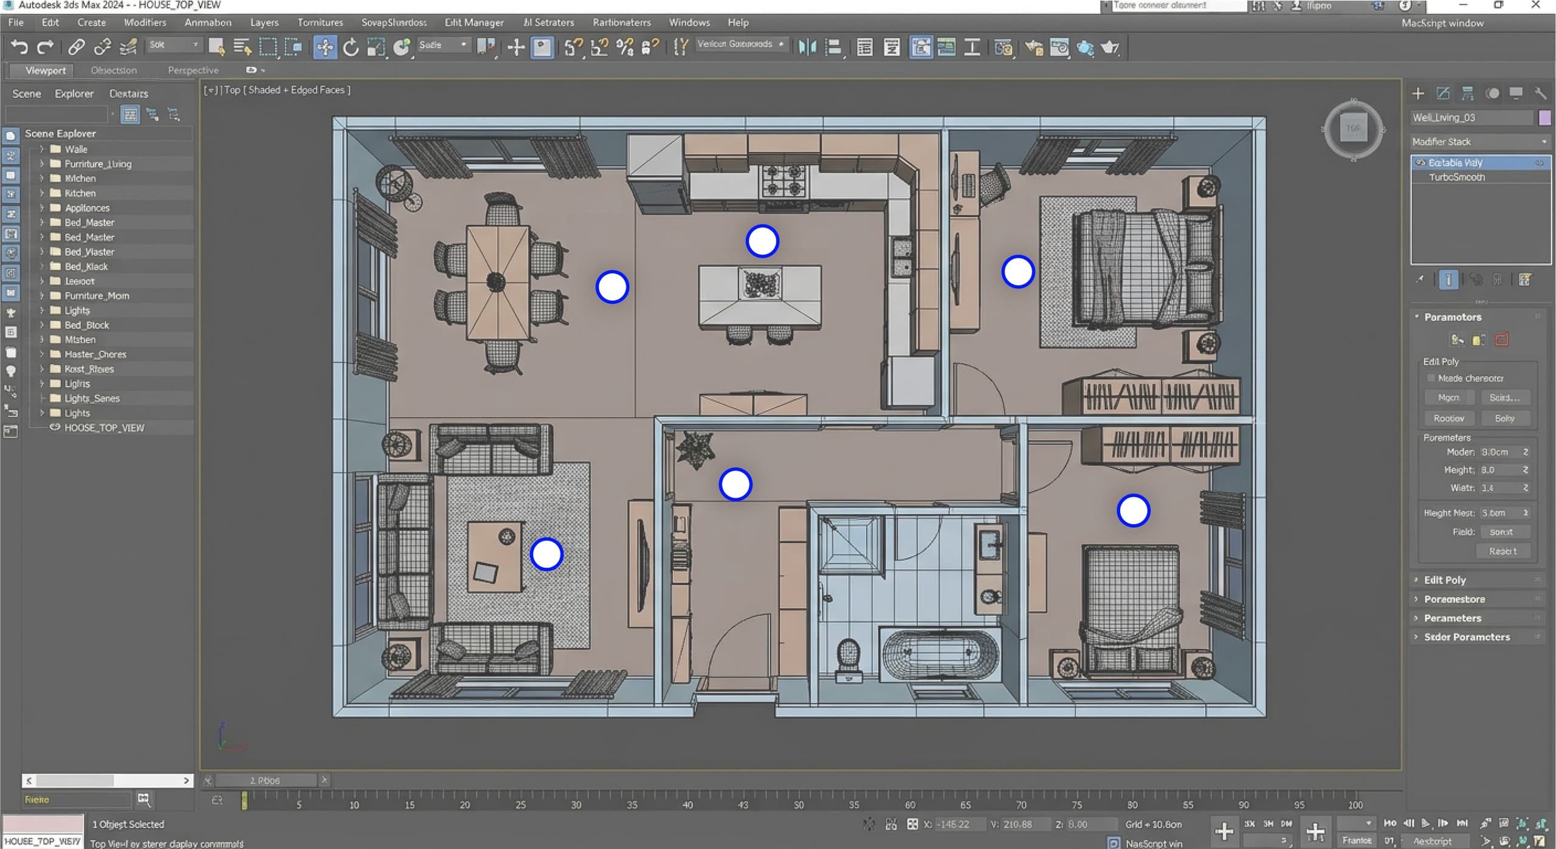Click the Undo arrow icon
The width and height of the screenshot is (1556, 849).
pyautogui.click(x=19, y=47)
